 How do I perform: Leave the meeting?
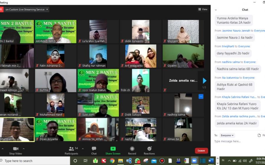[201, 151]
